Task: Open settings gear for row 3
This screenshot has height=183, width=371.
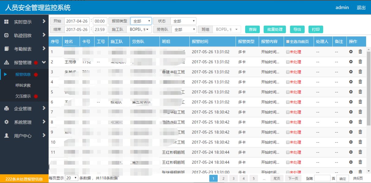Action: pos(351,72)
